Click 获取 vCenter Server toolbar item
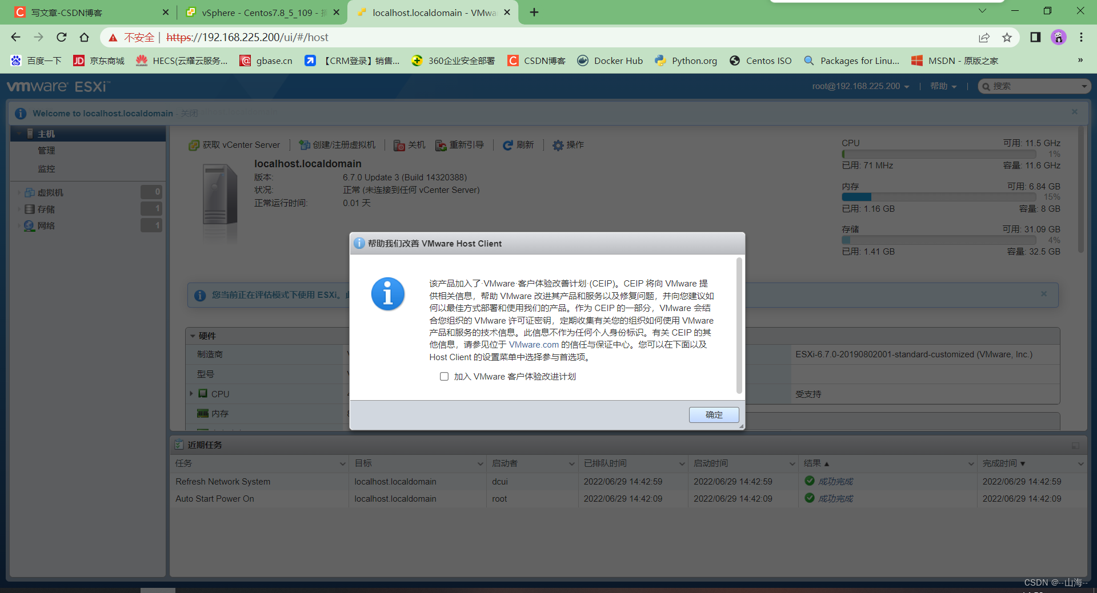1097x593 pixels. (234, 145)
